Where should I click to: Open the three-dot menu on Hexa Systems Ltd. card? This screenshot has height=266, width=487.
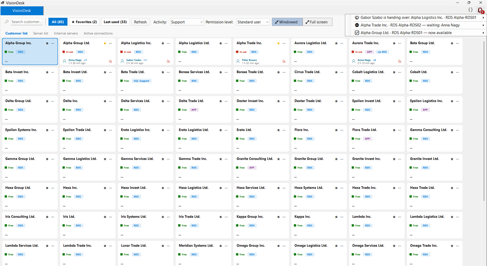point(342,188)
